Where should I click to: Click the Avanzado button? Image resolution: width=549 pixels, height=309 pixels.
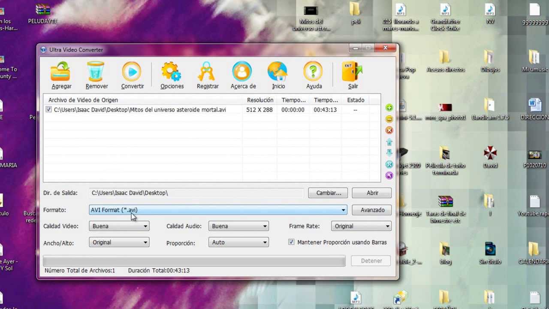tap(372, 210)
